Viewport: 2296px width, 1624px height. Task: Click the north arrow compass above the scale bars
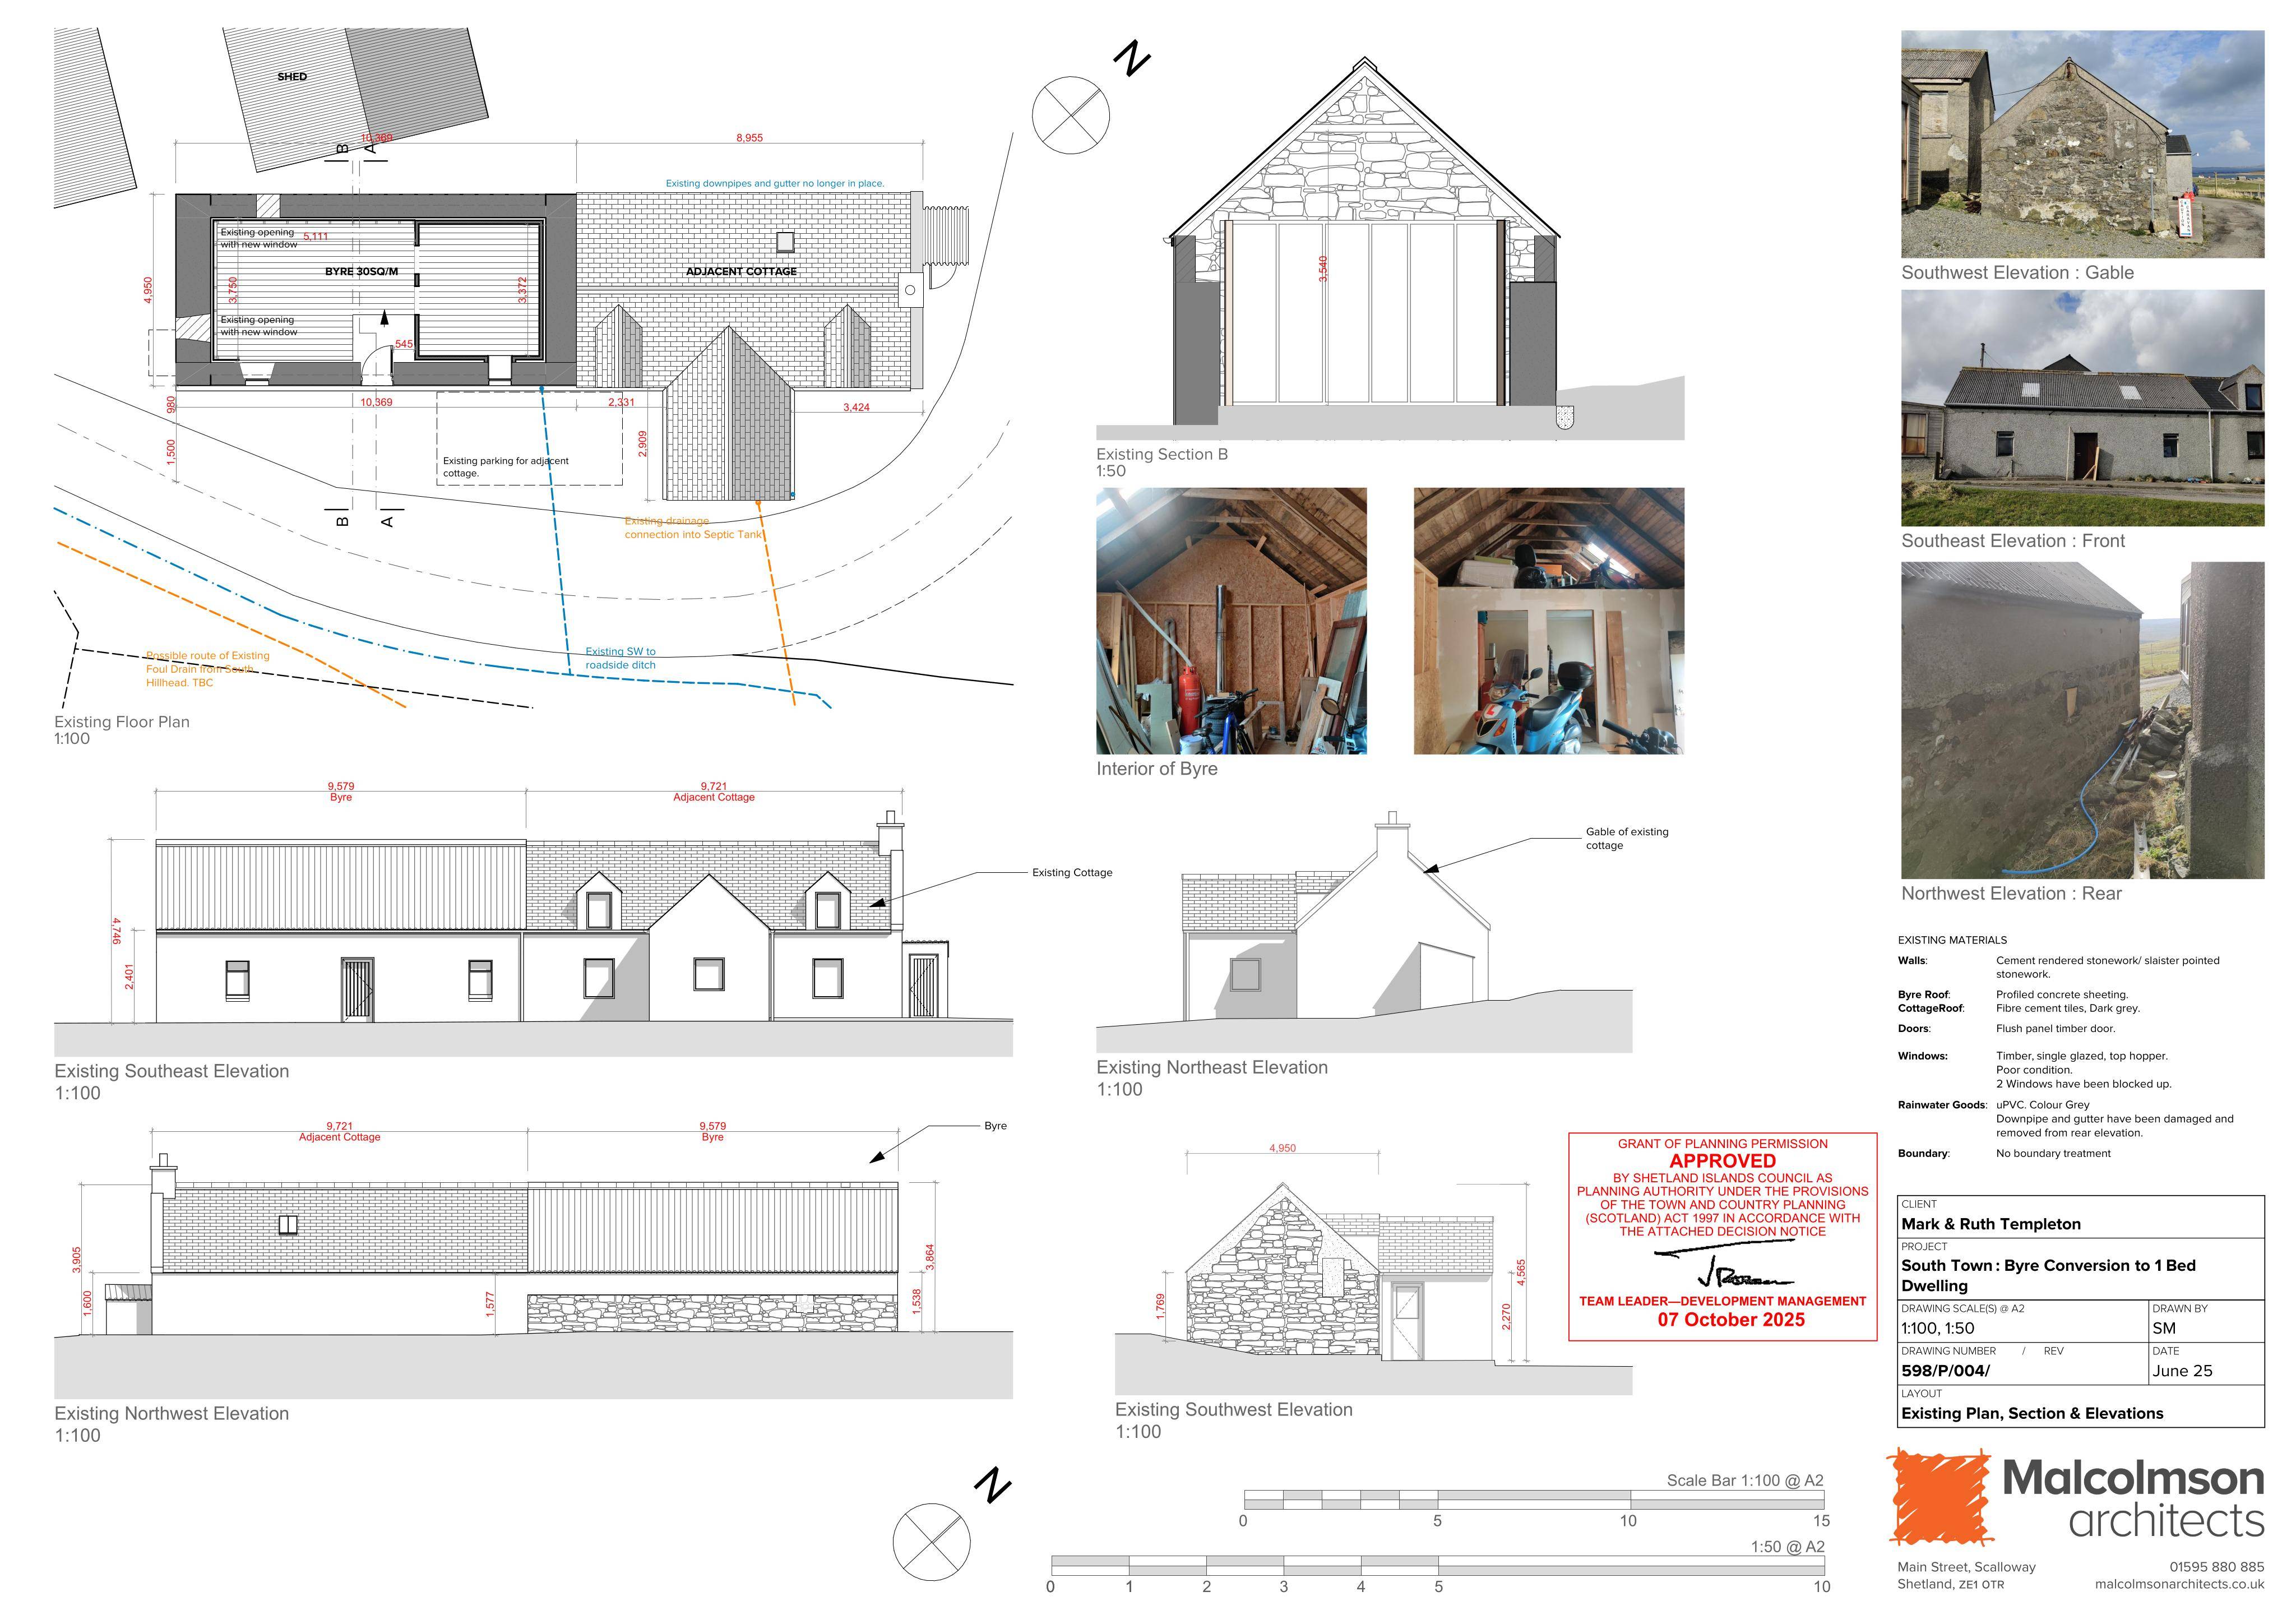pyautogui.click(x=931, y=1541)
